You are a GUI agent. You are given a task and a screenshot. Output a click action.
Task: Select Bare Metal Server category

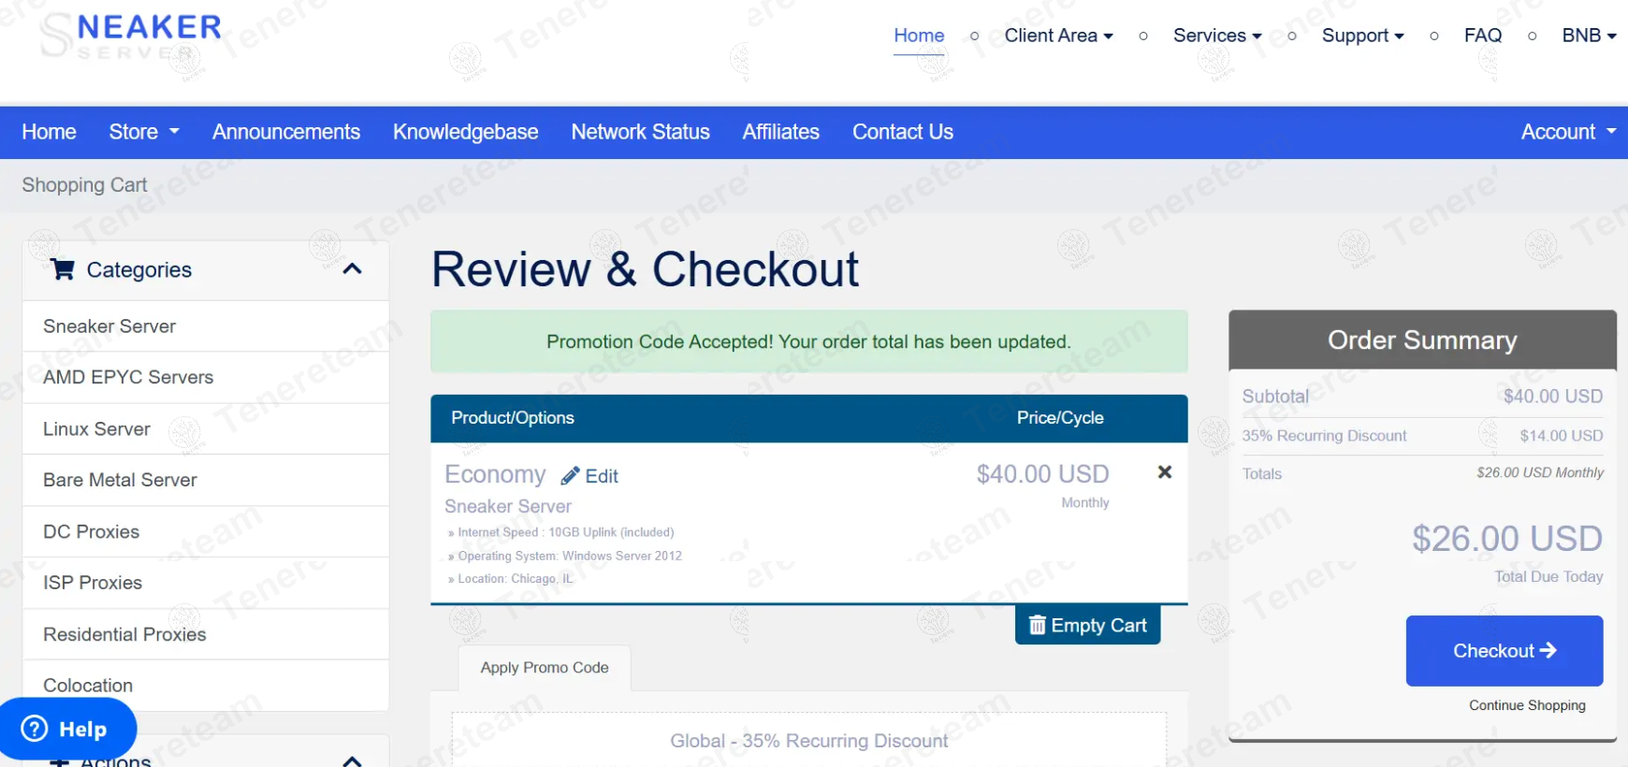click(206, 481)
